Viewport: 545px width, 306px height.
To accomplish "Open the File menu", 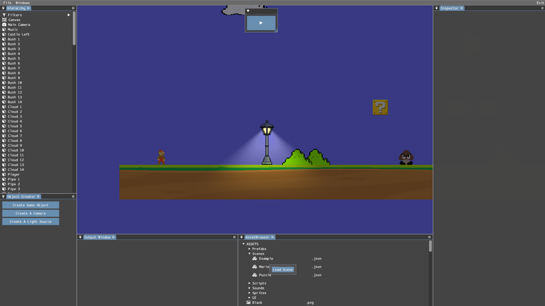I will click(7, 3).
